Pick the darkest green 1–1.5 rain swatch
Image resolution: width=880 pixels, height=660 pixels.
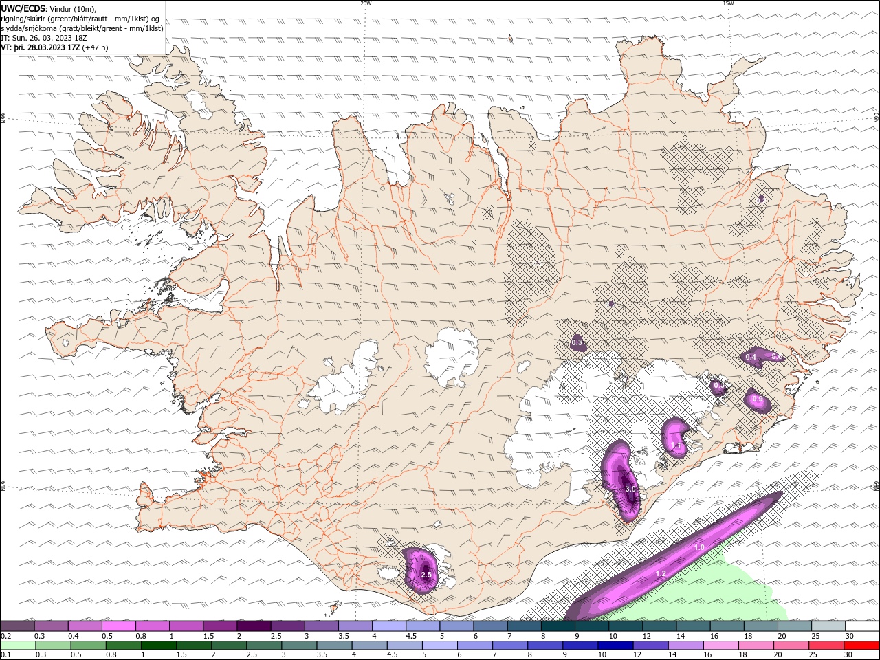[157, 646]
